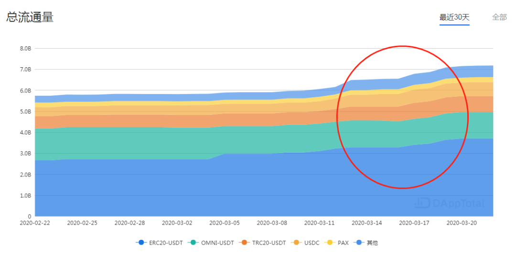Viewport: 516px width, 258px height.
Task: Switch to the 最近30天 tab
Action: [x=454, y=18]
